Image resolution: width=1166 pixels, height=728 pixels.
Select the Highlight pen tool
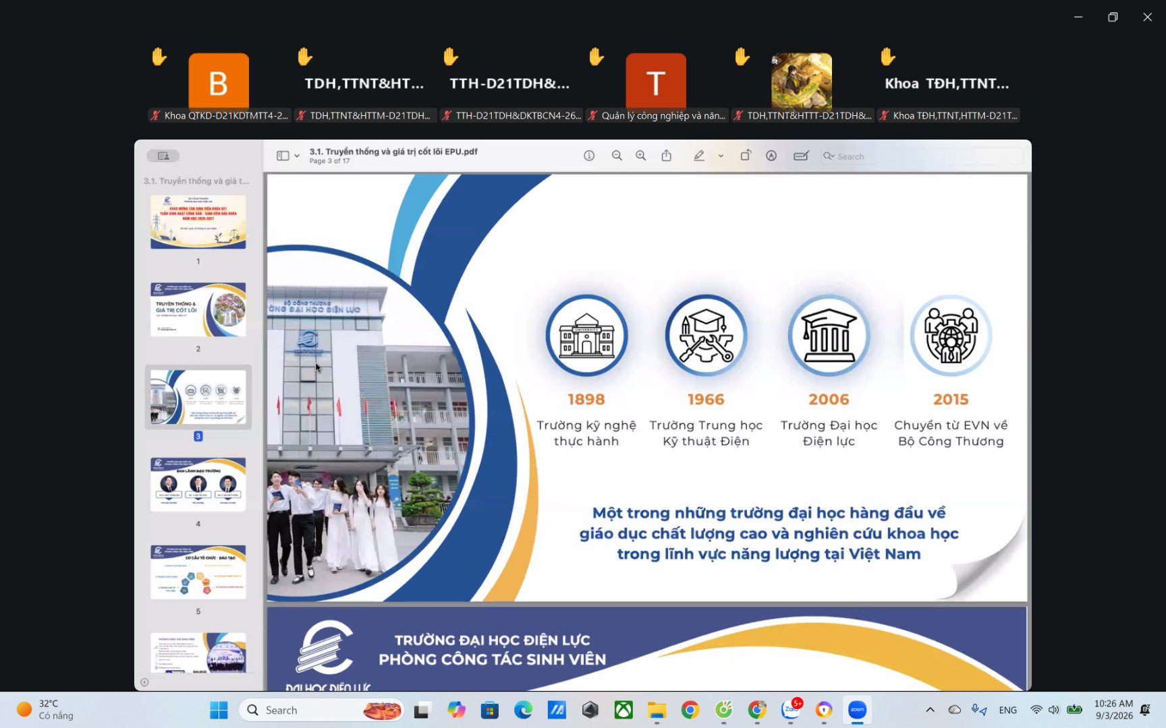pyautogui.click(x=699, y=156)
